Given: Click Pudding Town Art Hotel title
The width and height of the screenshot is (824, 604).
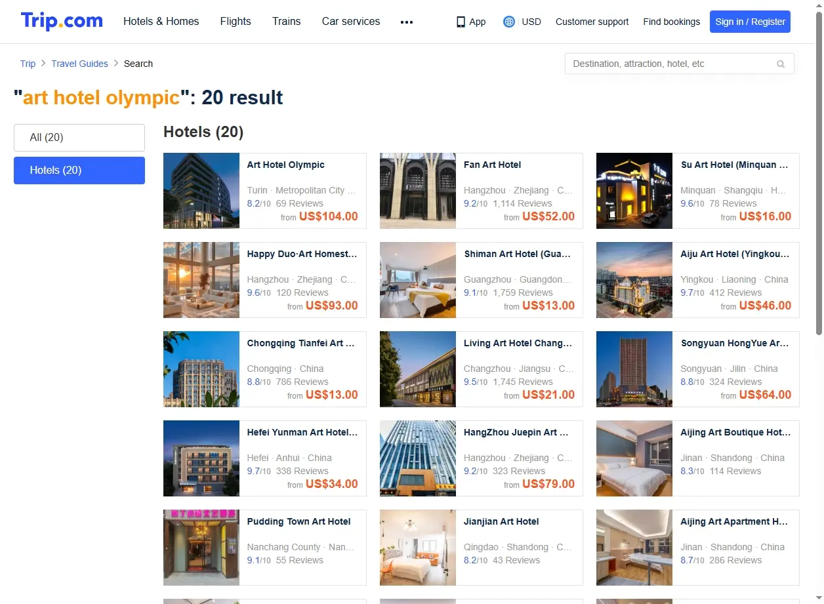Looking at the screenshot, I should point(299,521).
